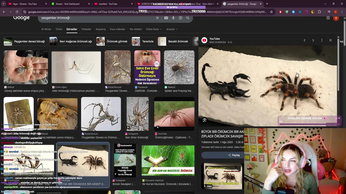The width and height of the screenshot is (346, 194).
Task: Close the image preview panel
Action: (x=330, y=40)
